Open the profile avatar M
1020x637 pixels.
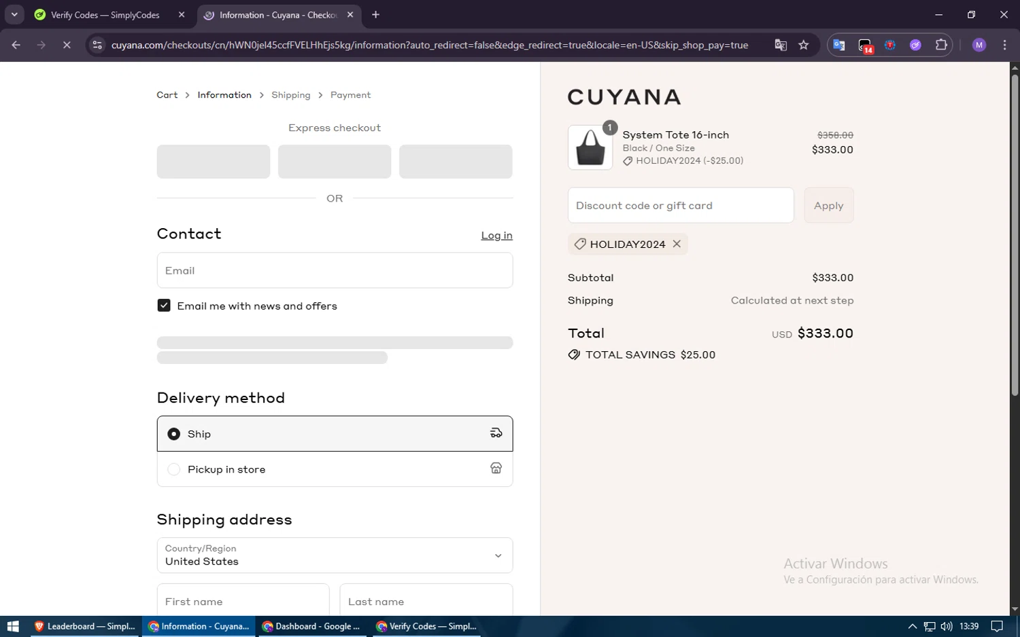979,45
